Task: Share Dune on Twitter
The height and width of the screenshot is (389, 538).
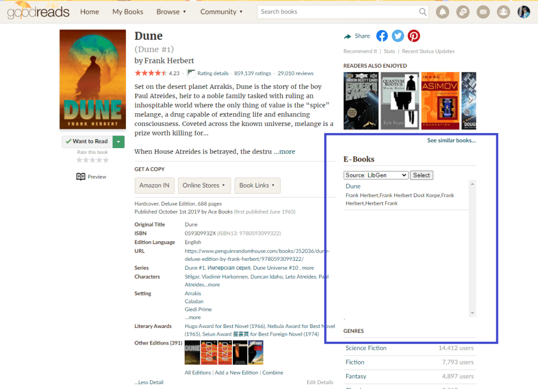Action: tap(398, 36)
